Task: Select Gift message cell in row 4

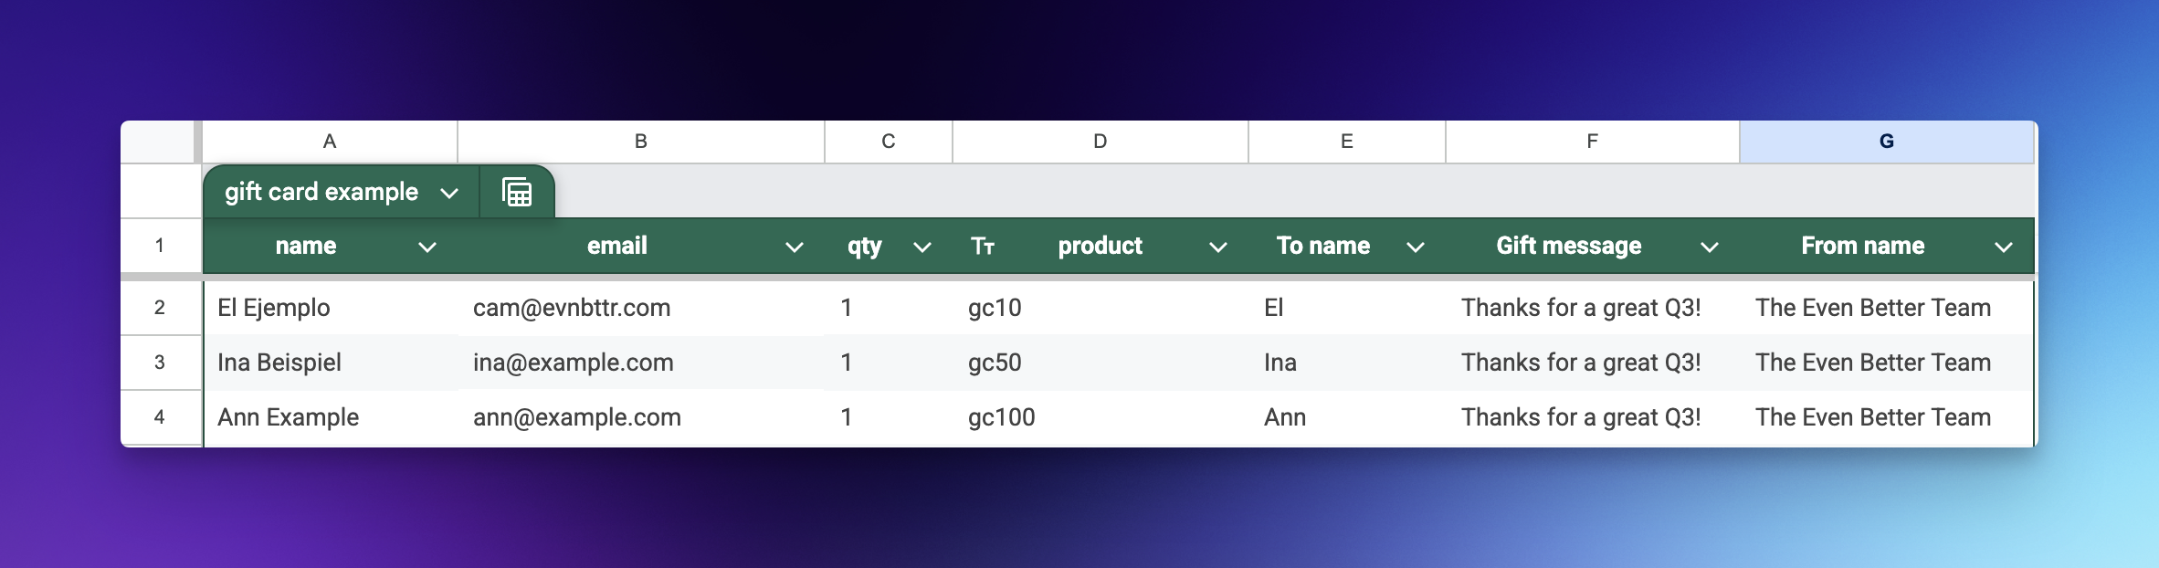Action: click(x=1593, y=417)
